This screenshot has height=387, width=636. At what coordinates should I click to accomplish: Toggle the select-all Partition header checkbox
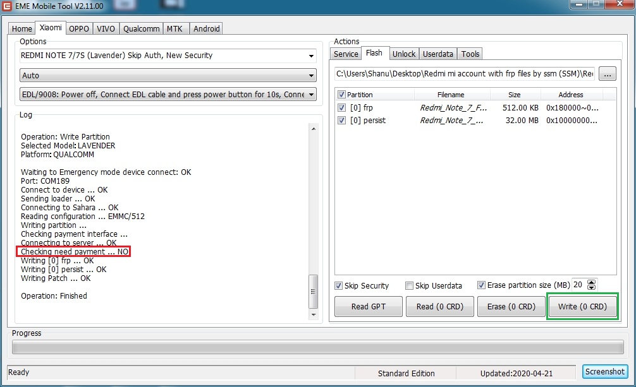click(341, 95)
